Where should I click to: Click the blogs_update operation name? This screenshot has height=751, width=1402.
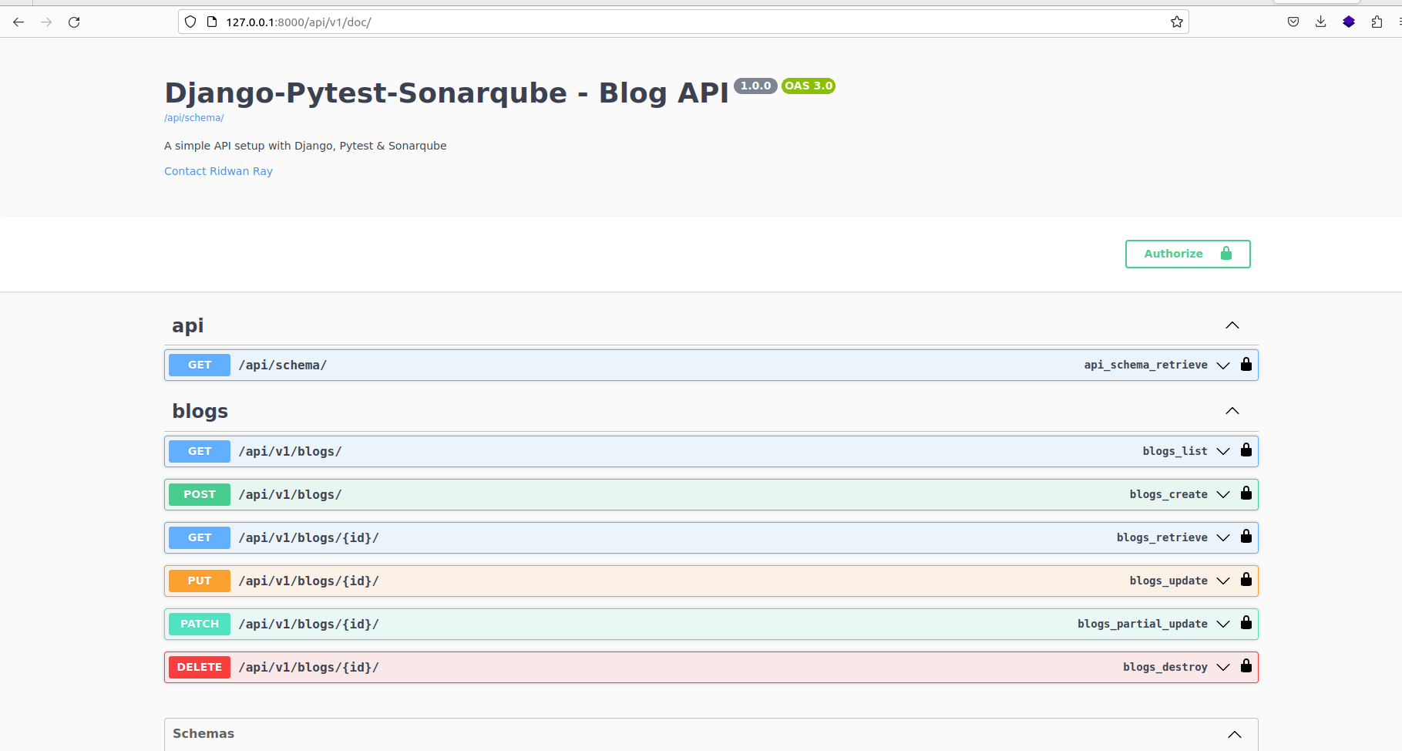(1168, 581)
